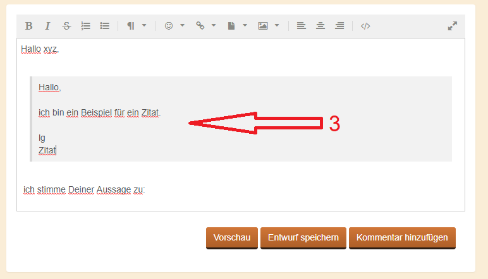488x279 pixels.
Task: Apply italic formatting
Action: pyautogui.click(x=47, y=26)
